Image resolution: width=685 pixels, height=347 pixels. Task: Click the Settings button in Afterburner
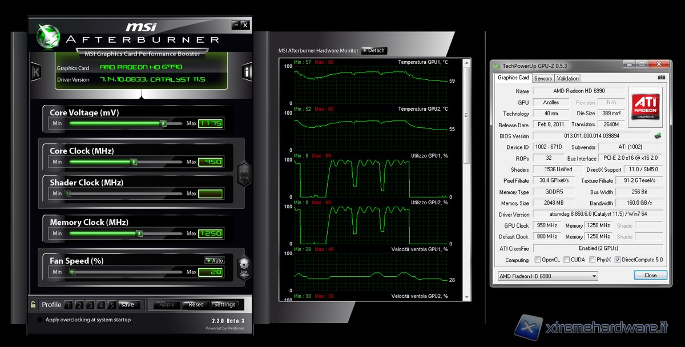click(224, 305)
